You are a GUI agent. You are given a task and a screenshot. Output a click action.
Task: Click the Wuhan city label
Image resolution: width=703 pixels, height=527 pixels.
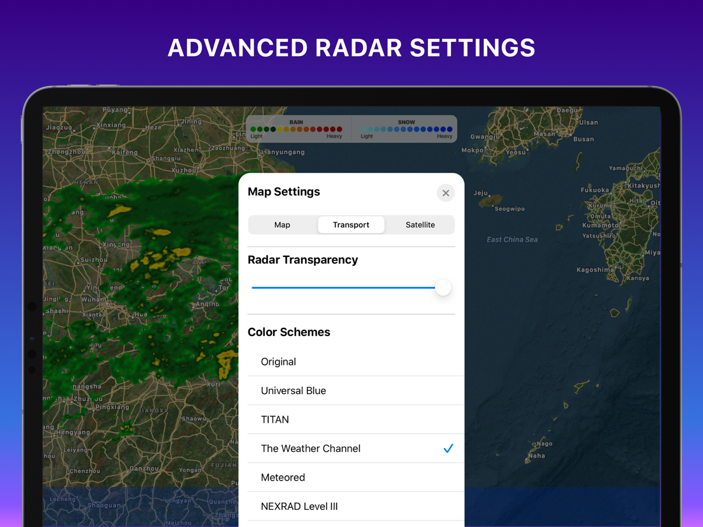[92, 299]
